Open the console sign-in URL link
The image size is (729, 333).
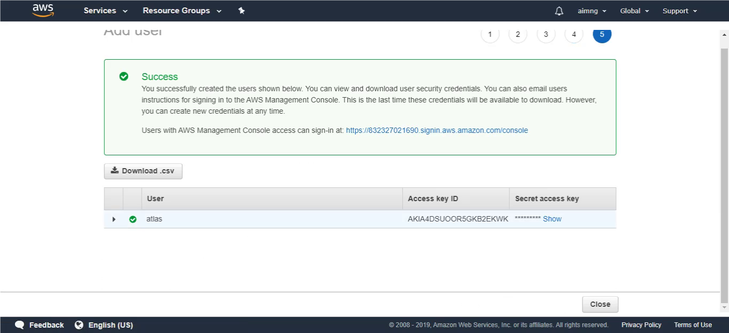tap(437, 130)
